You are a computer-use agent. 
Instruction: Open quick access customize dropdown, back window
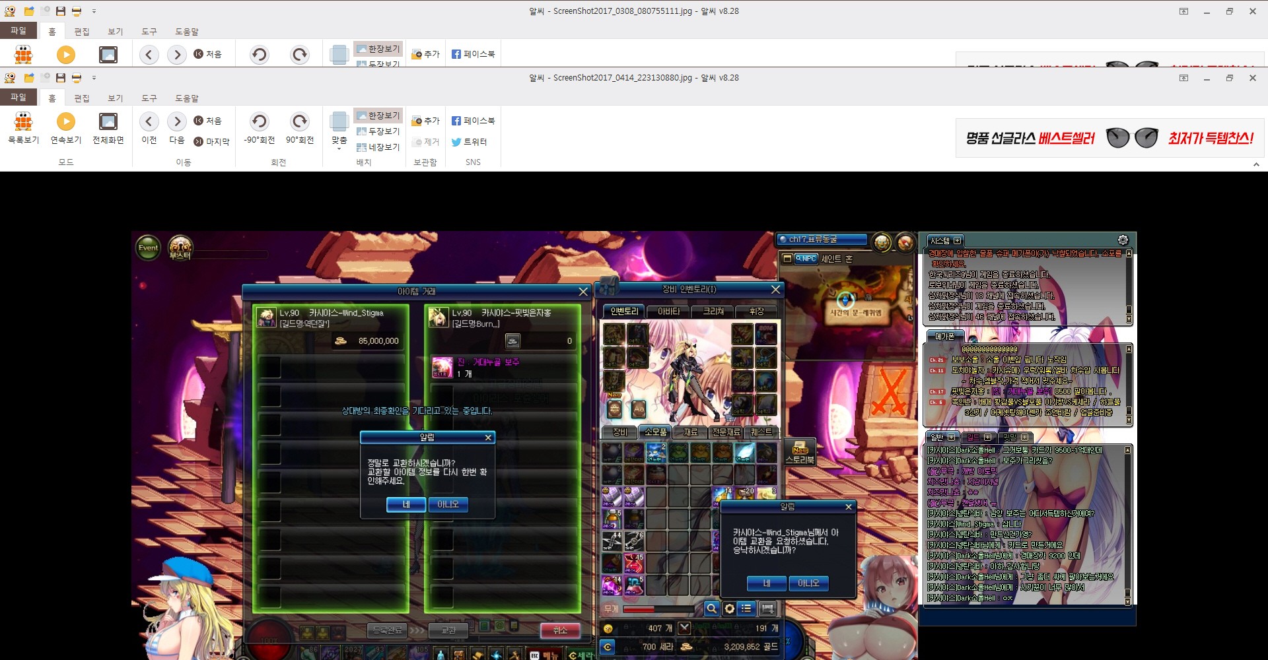94,11
